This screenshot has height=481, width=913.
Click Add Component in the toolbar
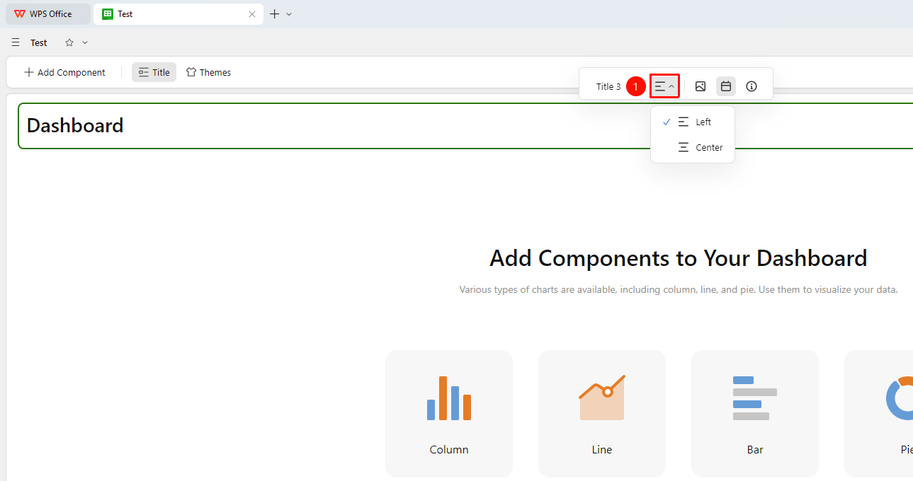click(64, 72)
